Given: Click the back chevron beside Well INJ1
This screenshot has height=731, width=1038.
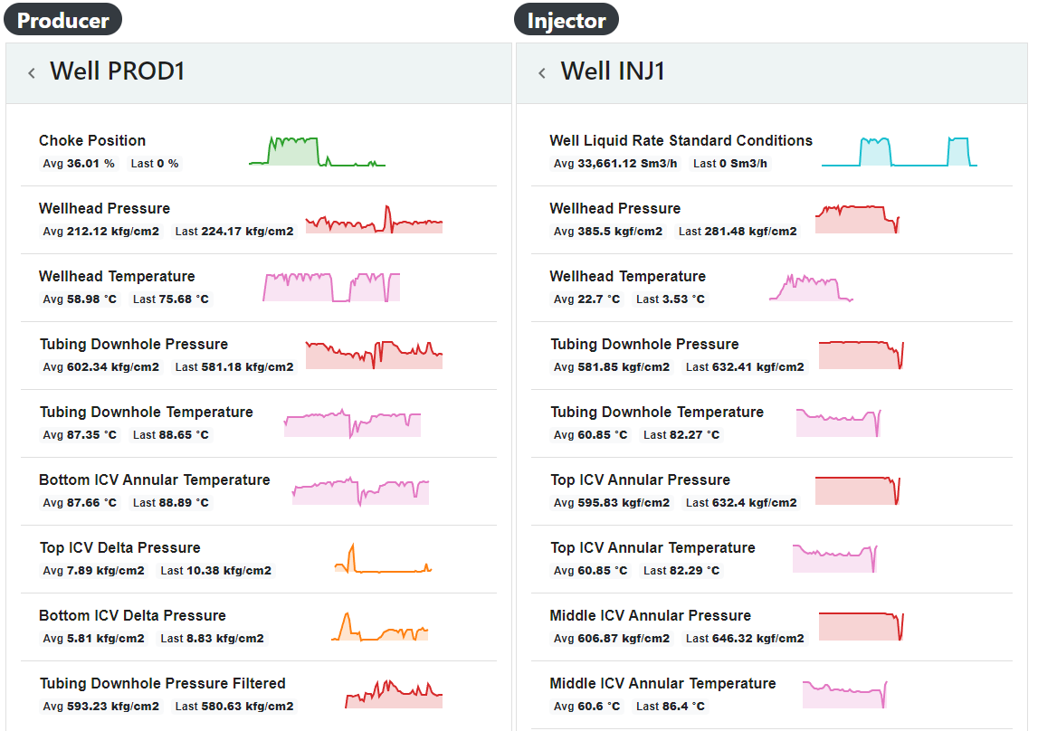Looking at the screenshot, I should tap(542, 73).
